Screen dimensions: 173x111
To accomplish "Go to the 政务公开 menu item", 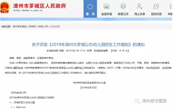I will click(123, 14).
